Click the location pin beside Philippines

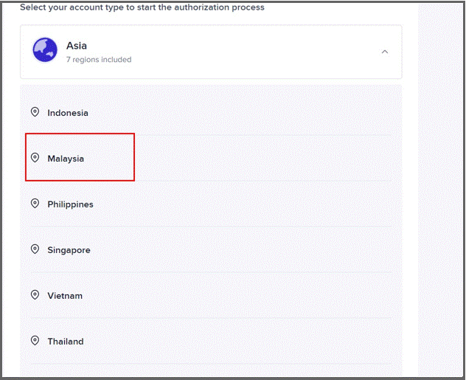tap(35, 204)
